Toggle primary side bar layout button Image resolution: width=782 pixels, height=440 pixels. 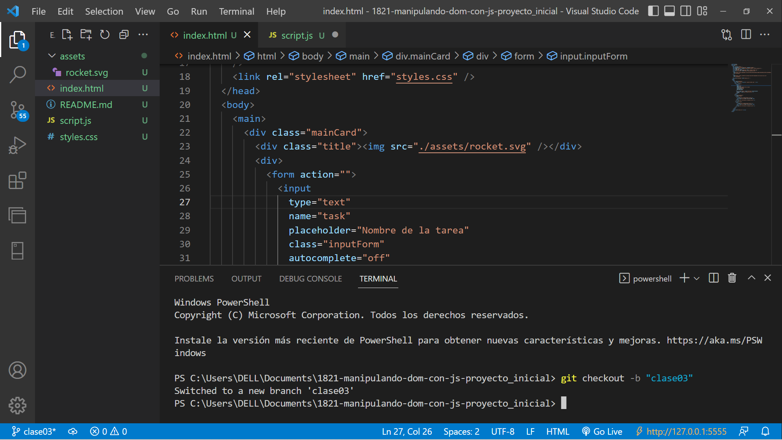coord(653,11)
